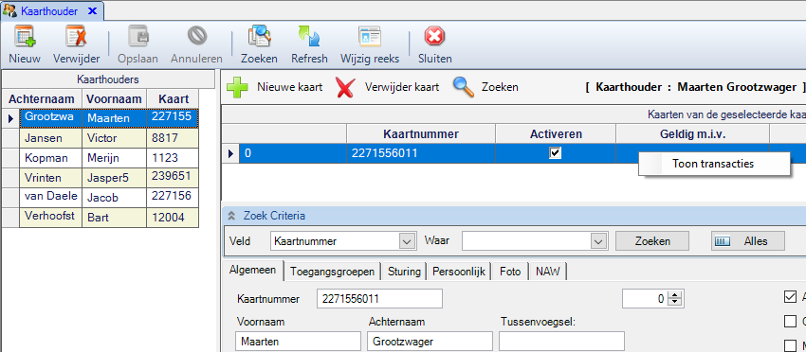This screenshot has width=806, height=352.
Task: Select the Verhoofst row in Kaarthouders list
Action: click(101, 217)
